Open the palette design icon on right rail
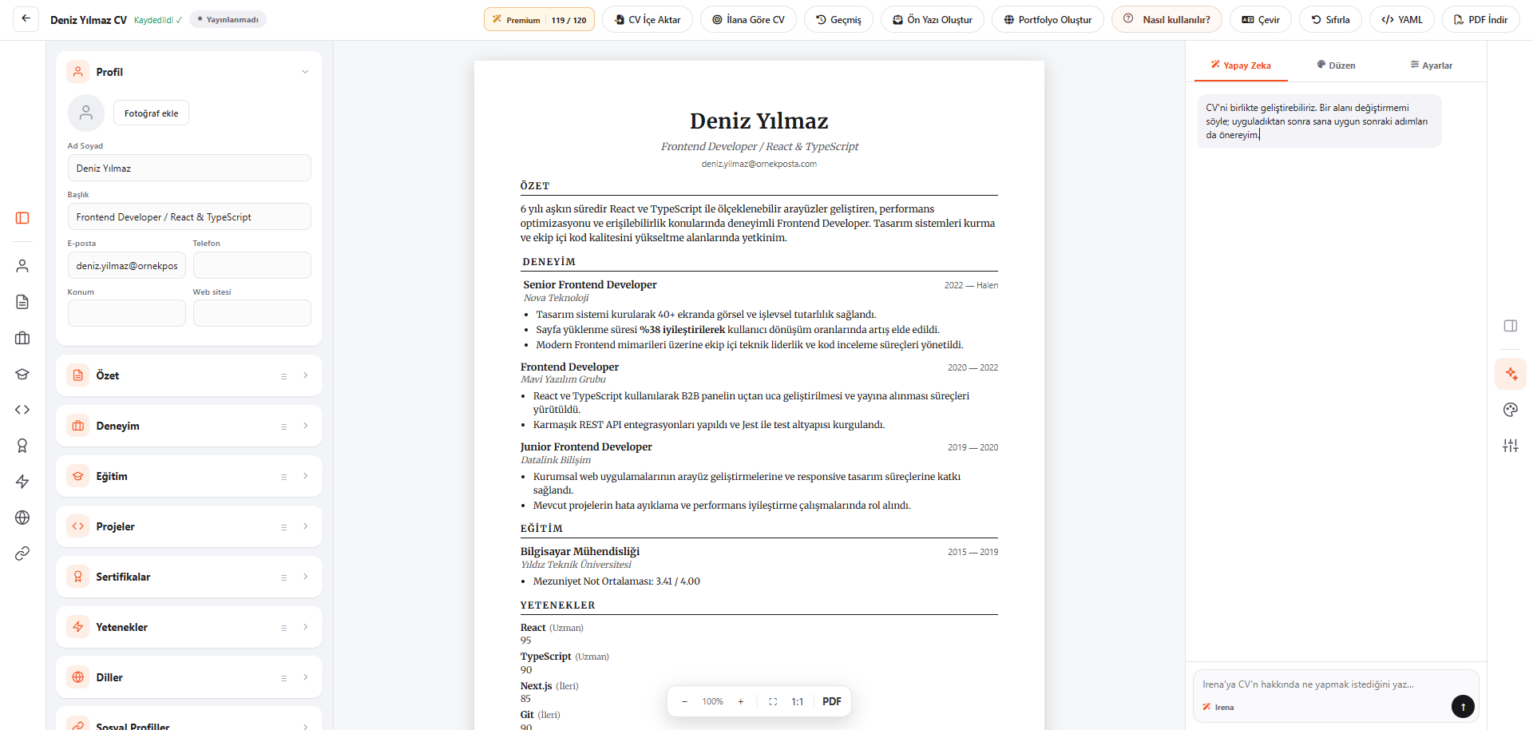Screen dimensions: 1533x730 (x=1510, y=410)
